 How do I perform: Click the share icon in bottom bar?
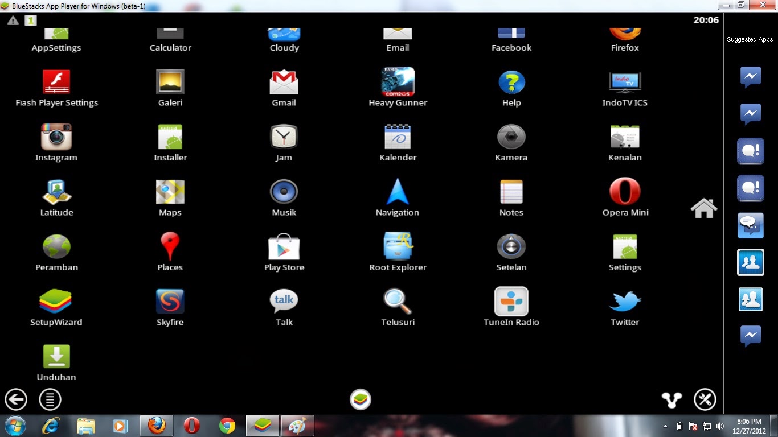coord(672,400)
